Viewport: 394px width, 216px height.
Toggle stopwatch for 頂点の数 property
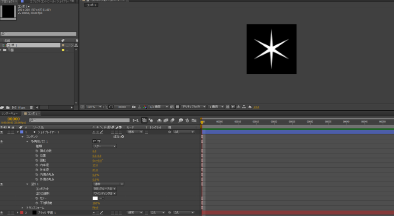click(36, 151)
